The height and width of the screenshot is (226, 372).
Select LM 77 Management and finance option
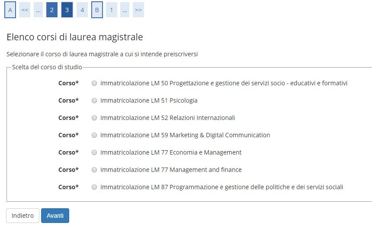pos(94,170)
